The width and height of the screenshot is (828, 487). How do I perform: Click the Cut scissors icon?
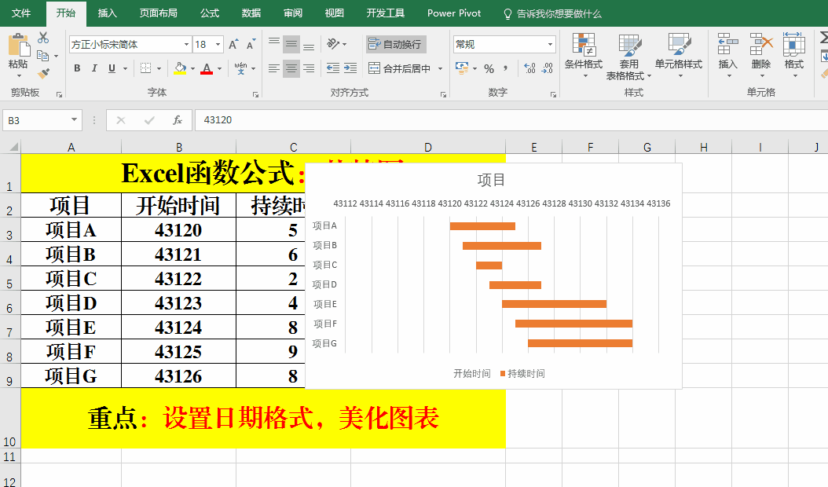coord(43,38)
